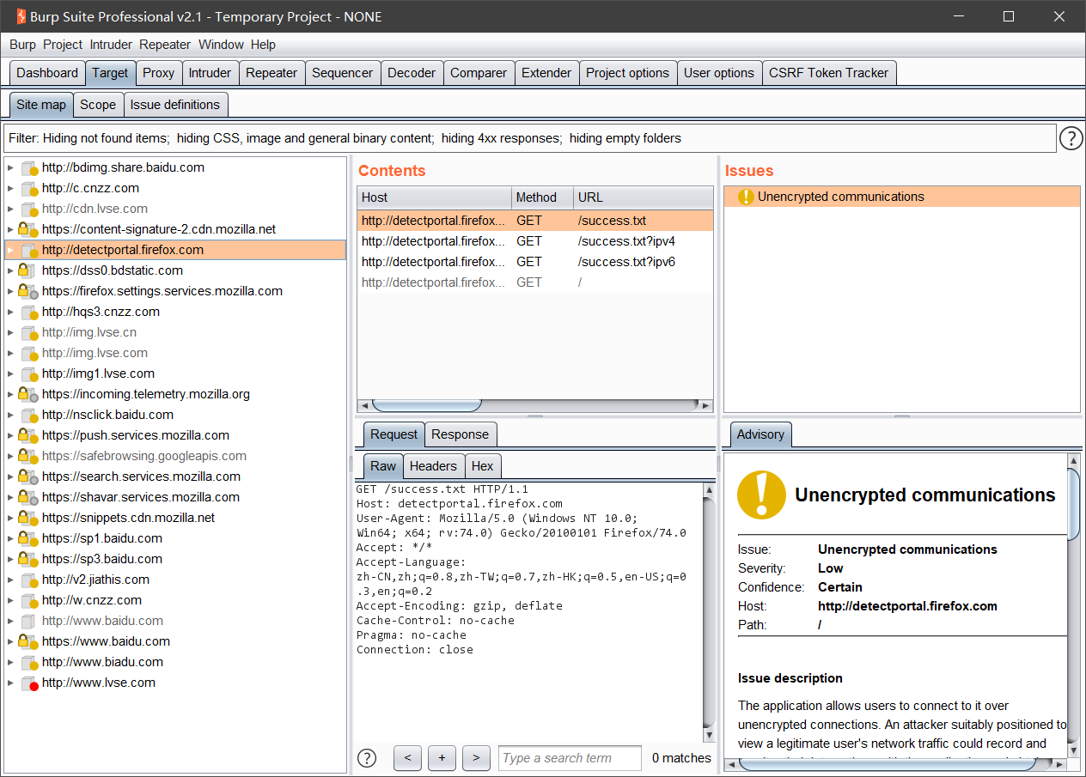Click the Burp Suite logo in title bar
The image size is (1086, 777).
click(x=20, y=16)
